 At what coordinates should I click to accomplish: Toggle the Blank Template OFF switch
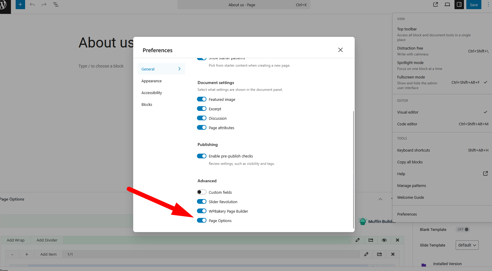463,229
